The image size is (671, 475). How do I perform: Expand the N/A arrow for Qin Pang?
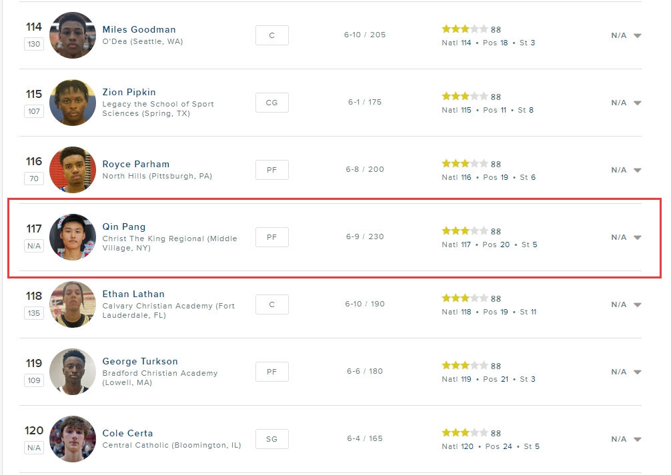[x=637, y=237]
